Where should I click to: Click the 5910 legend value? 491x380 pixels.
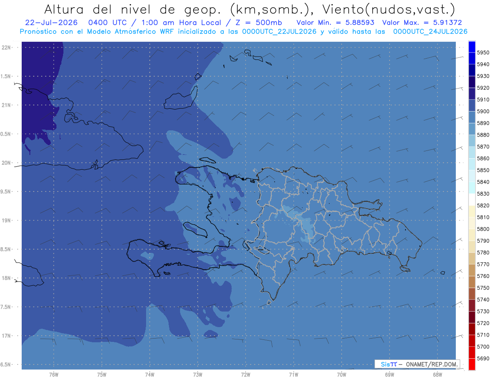click(x=483, y=100)
